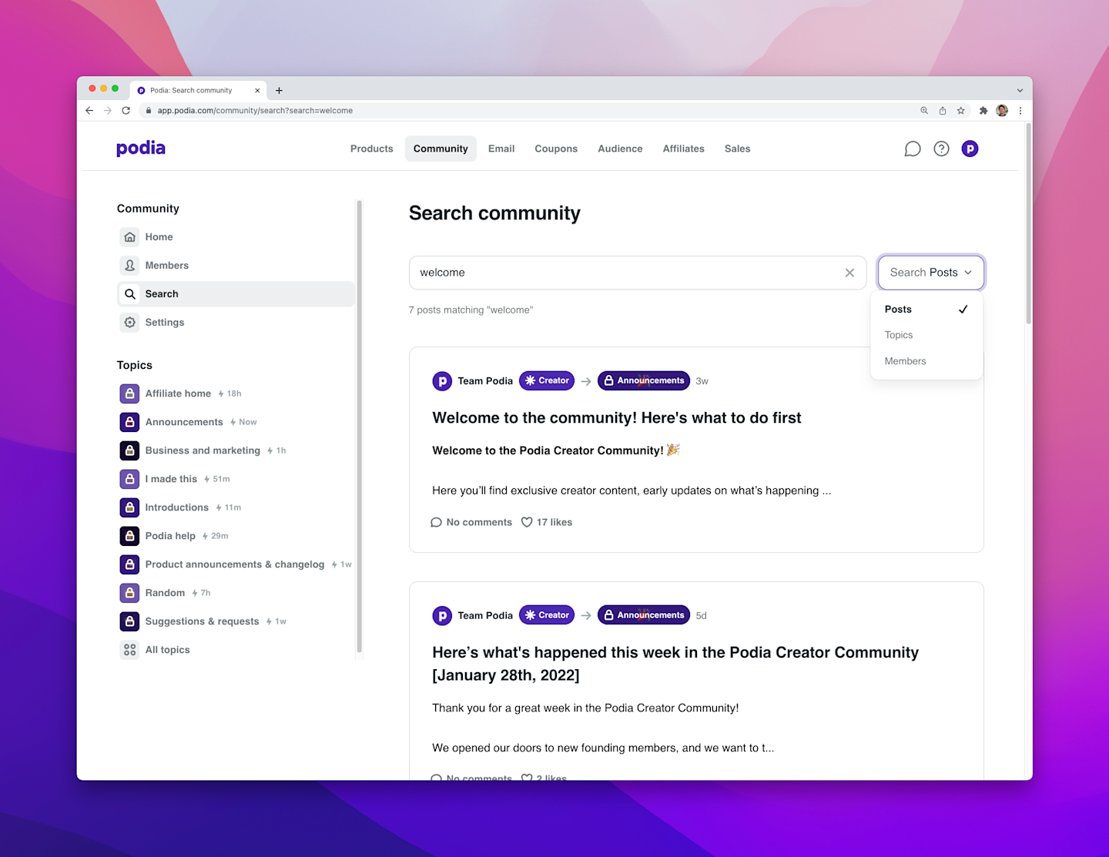The height and width of the screenshot is (857, 1109).
Task: Click the Settings gear icon in sidebar
Action: (x=130, y=323)
